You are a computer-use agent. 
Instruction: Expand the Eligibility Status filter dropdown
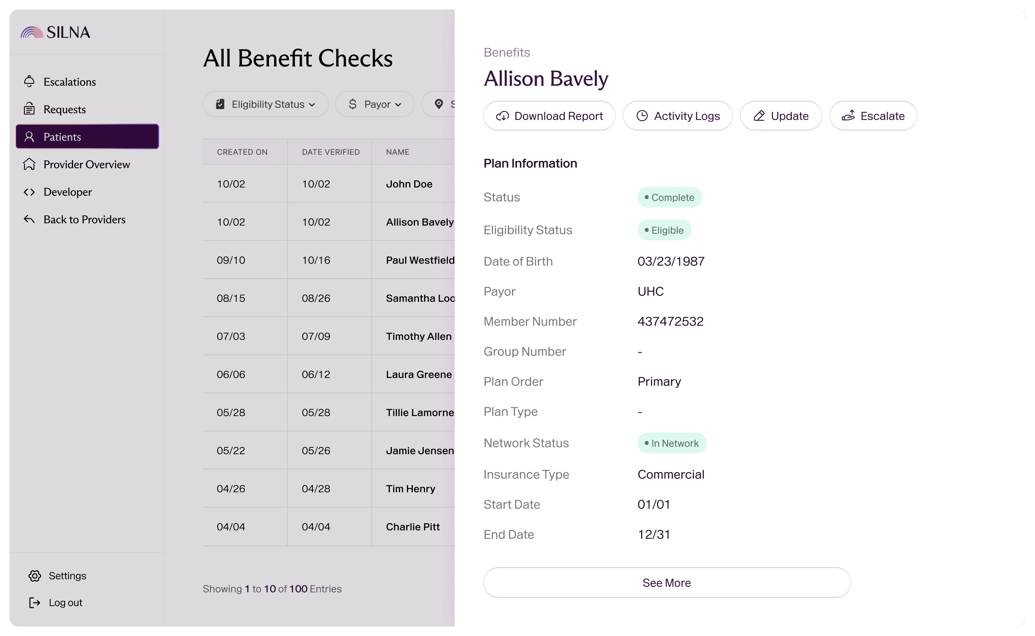point(265,104)
